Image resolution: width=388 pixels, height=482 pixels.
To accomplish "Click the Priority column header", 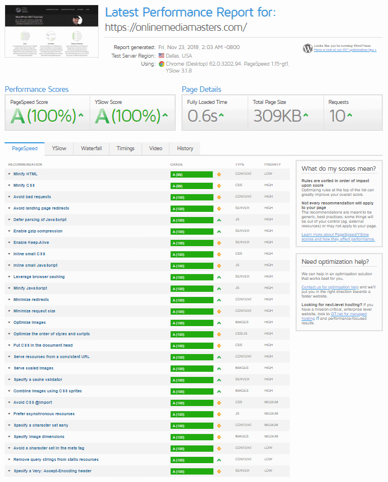I will pyautogui.click(x=273, y=164).
